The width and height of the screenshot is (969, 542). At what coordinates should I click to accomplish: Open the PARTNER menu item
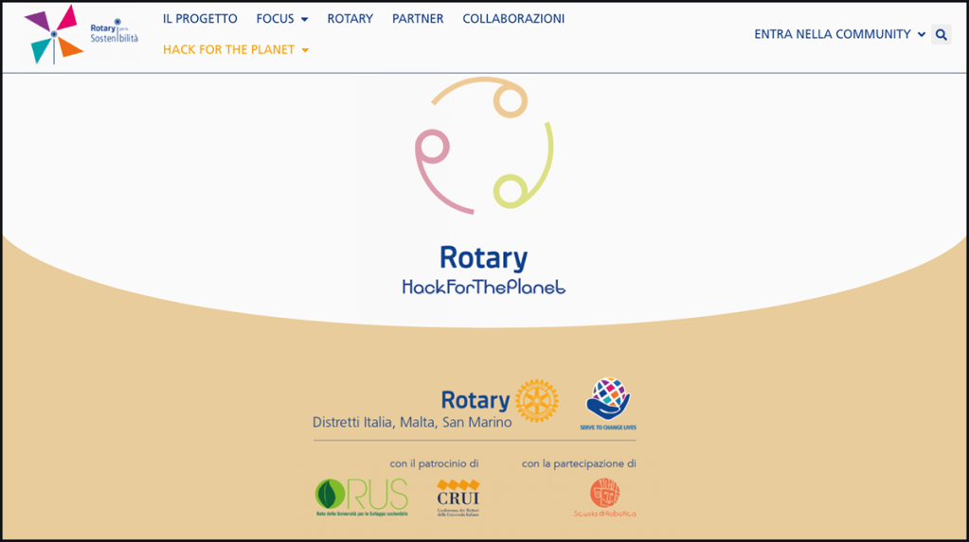coord(418,19)
